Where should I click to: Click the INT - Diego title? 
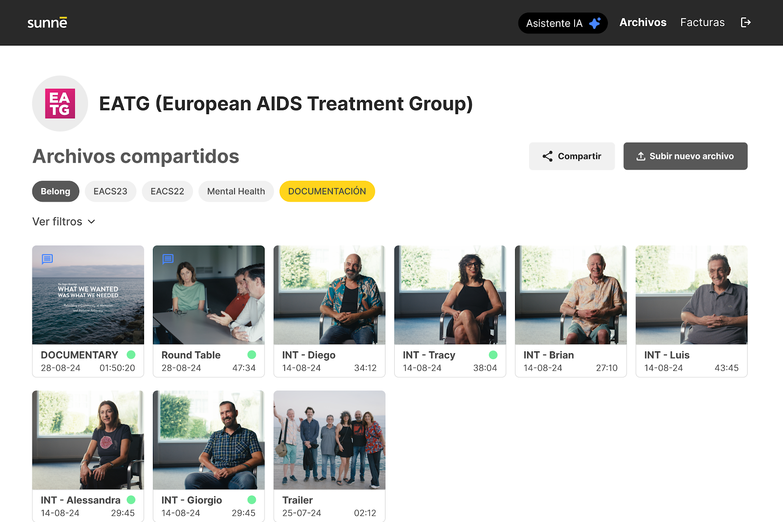coord(309,355)
